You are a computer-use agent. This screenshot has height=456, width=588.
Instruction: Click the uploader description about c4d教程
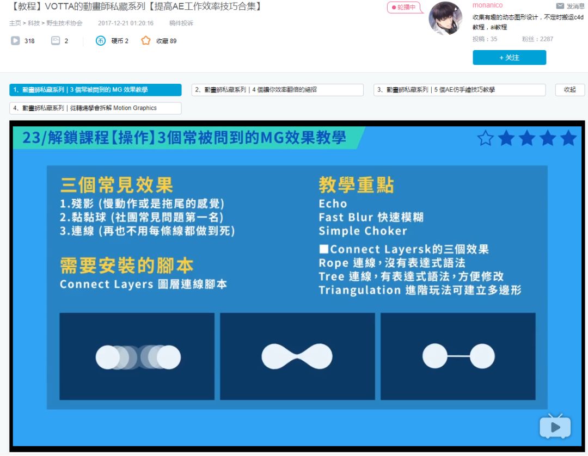coord(528,22)
